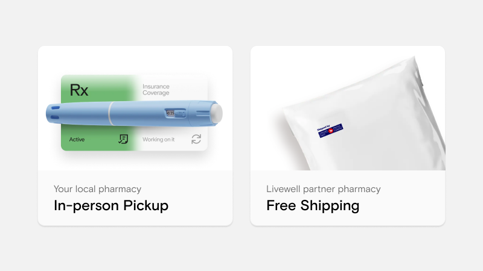Select the Free Shipping heading
The height and width of the screenshot is (271, 483).
313,205
